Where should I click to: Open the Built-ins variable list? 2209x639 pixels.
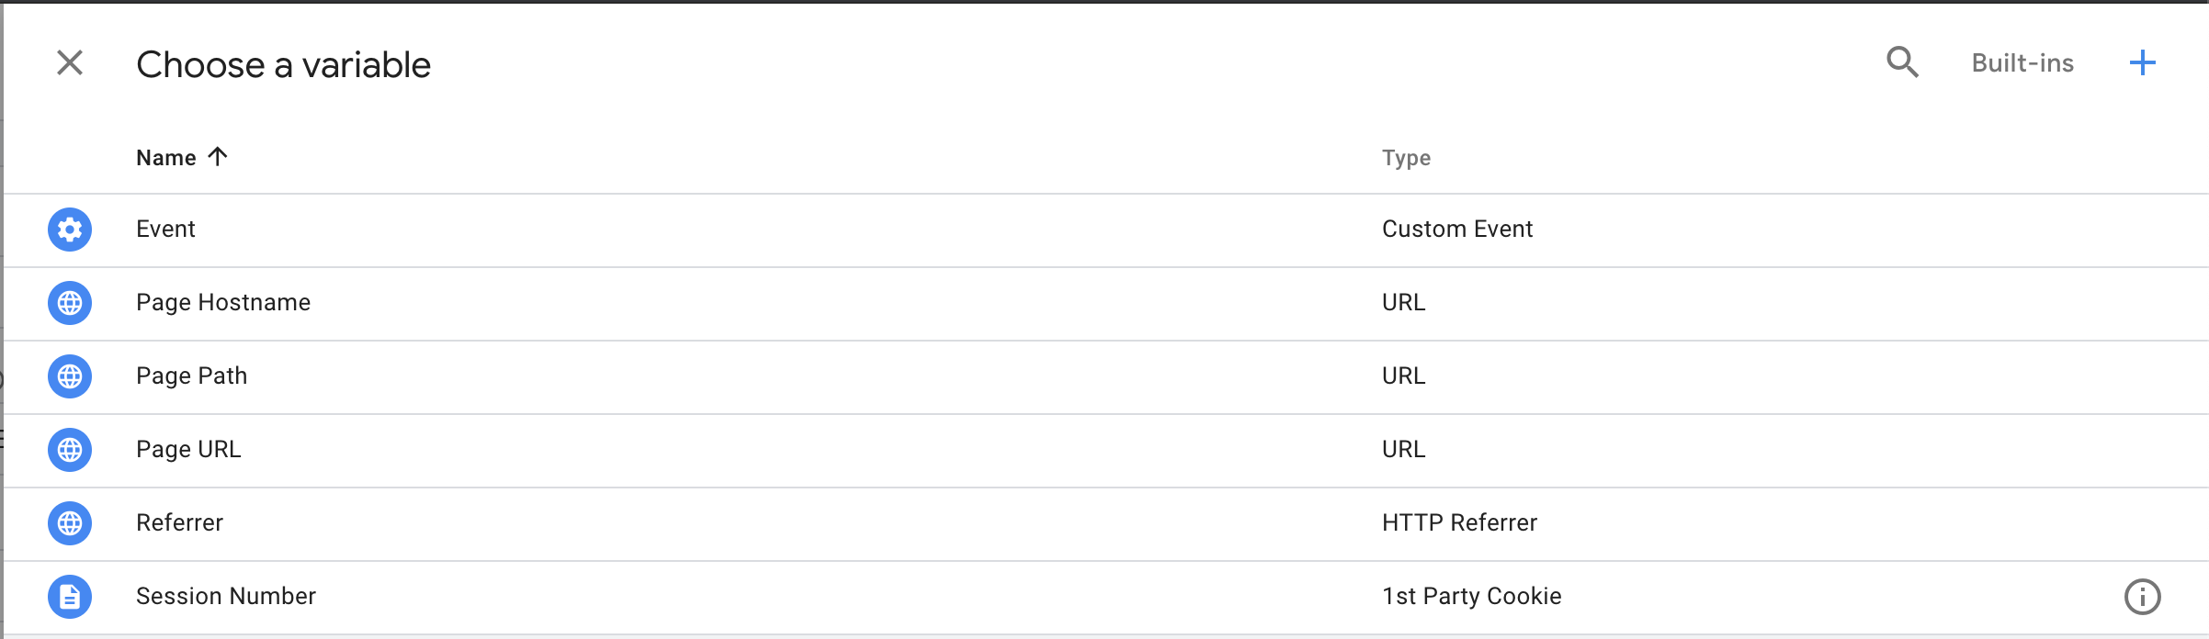pyautogui.click(x=2021, y=62)
